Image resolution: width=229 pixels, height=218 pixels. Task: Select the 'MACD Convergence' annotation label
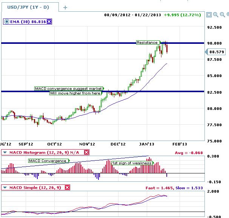coord(48,161)
